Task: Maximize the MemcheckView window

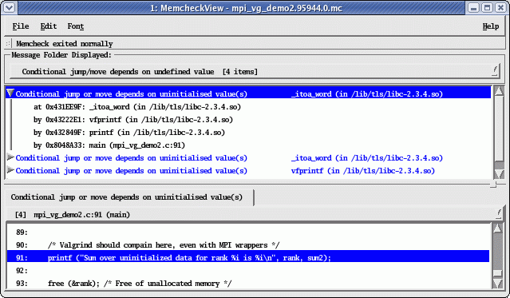Action: [x=487, y=7]
